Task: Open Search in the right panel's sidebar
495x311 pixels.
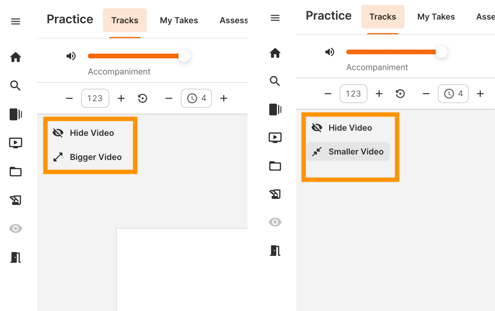Action: pyautogui.click(x=275, y=81)
